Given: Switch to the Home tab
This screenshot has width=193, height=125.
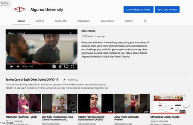Looking at the screenshot, I should (x=22, y=21).
